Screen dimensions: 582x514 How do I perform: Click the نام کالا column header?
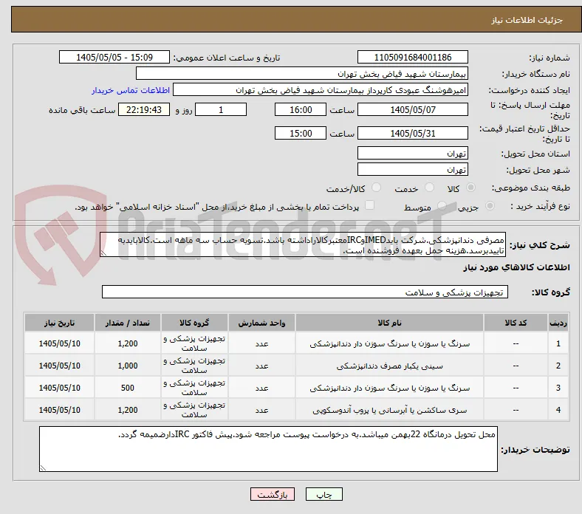click(389, 323)
